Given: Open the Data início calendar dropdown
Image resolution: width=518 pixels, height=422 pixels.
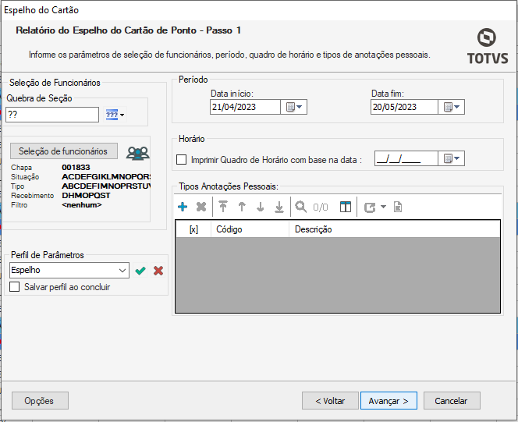Looking at the screenshot, I should [x=294, y=107].
